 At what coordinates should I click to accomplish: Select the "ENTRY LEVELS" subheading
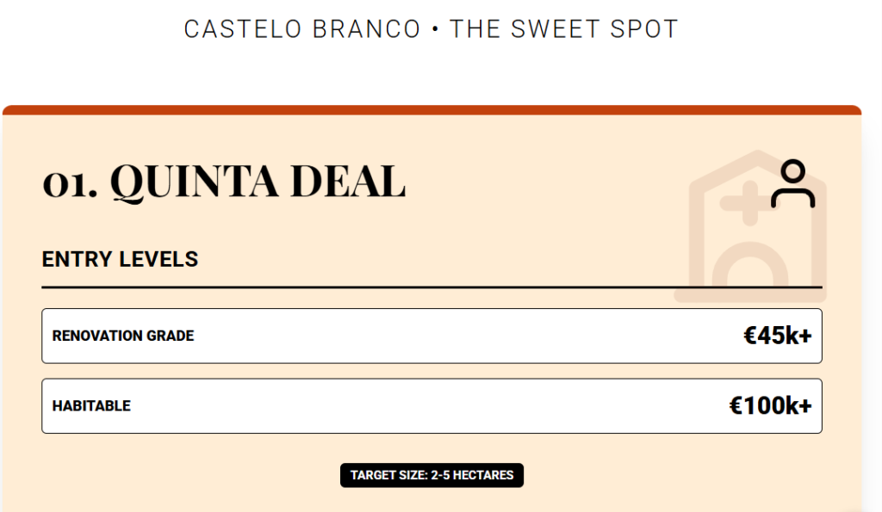[121, 259]
